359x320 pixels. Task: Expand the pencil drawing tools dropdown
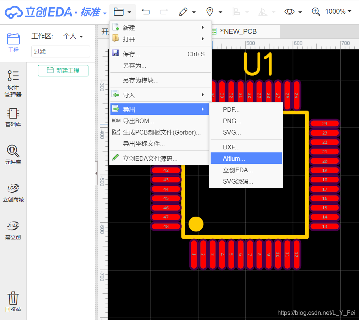coord(187,12)
